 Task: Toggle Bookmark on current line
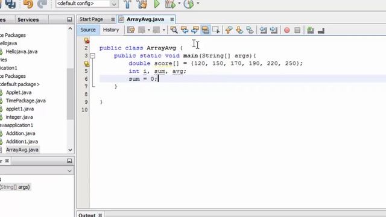250,30
